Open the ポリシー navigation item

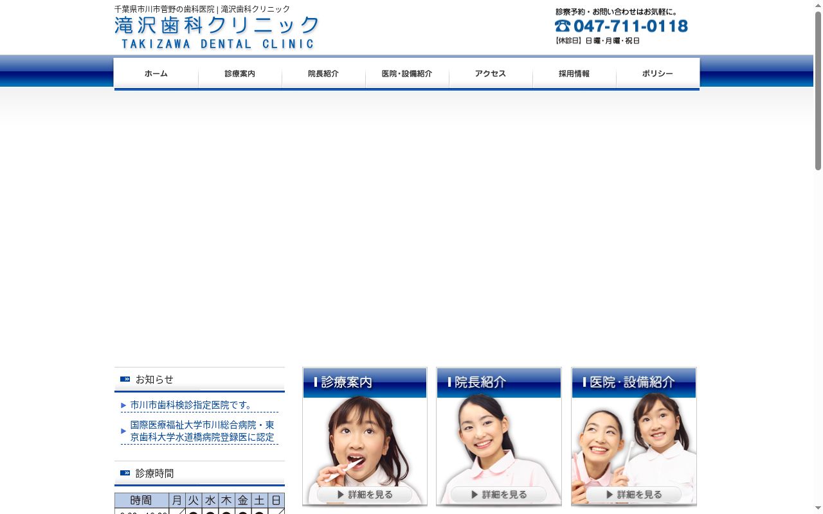[658, 73]
